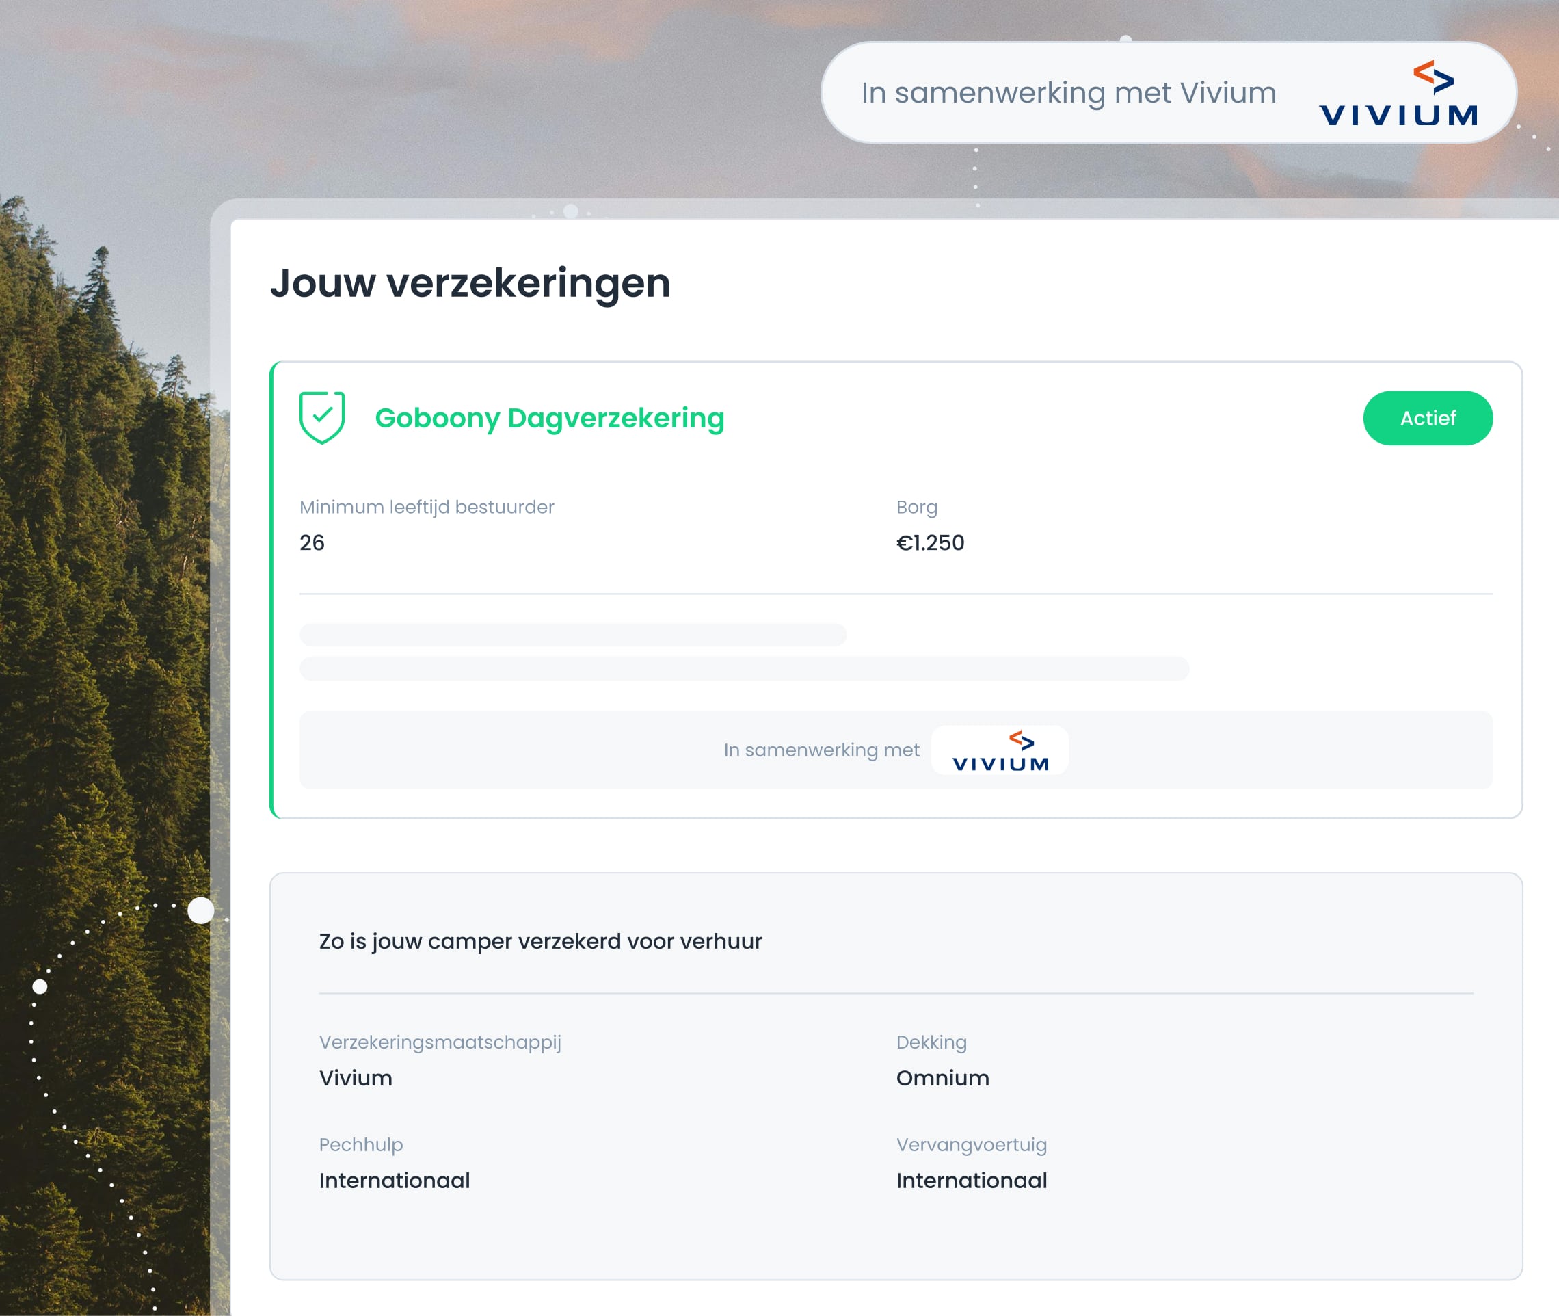Image resolution: width=1559 pixels, height=1316 pixels.
Task: Click Internationaal under Pechhulp
Action: 394,1181
